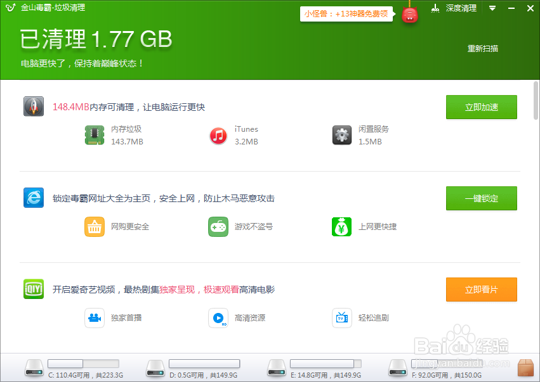Close the 金山毒霸 垃圾清理 window
This screenshot has width=540, height=382.
click(530, 8)
